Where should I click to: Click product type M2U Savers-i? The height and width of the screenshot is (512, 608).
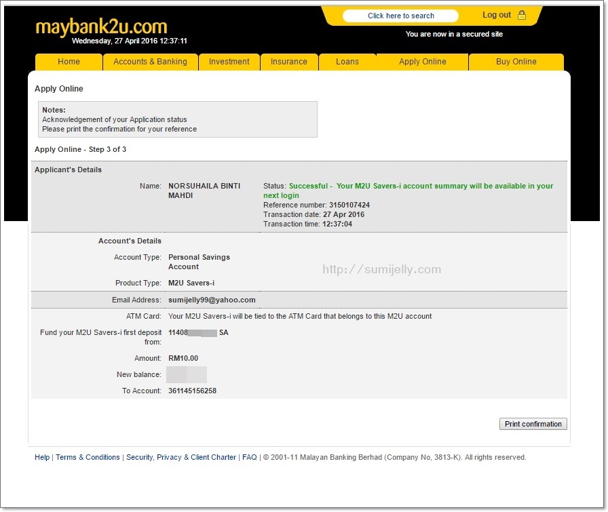click(191, 283)
